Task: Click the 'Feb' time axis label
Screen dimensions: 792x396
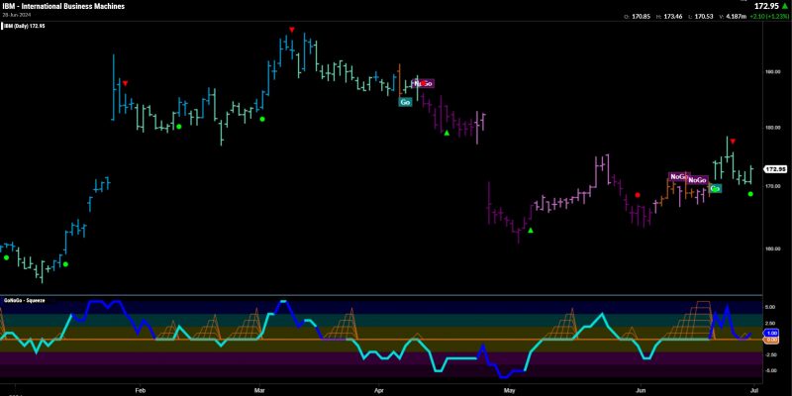Action: coord(141,390)
